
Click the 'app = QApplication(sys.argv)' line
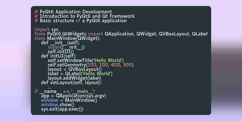pos(74,96)
